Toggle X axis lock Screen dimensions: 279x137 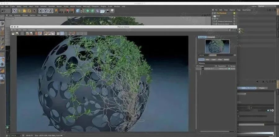coord(41,11)
